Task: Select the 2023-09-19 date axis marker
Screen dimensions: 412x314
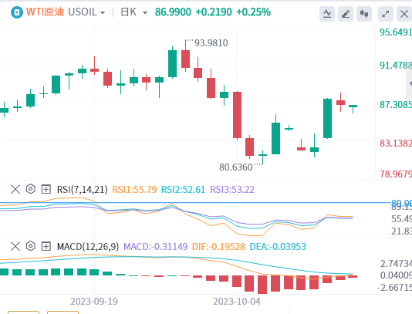Action: (94, 302)
